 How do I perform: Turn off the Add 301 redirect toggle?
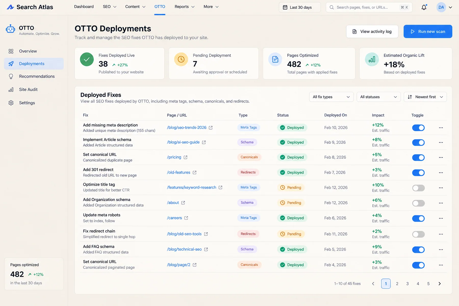[x=418, y=173]
